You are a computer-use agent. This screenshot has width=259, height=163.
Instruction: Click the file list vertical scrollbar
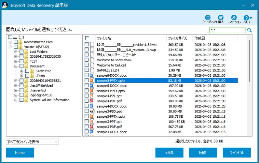[249, 60]
